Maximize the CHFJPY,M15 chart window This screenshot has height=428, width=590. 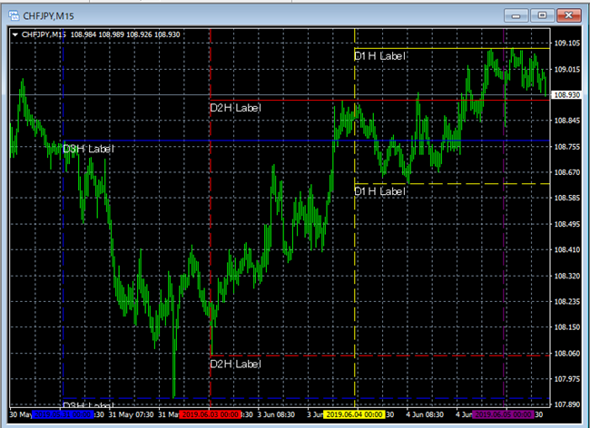coord(542,15)
